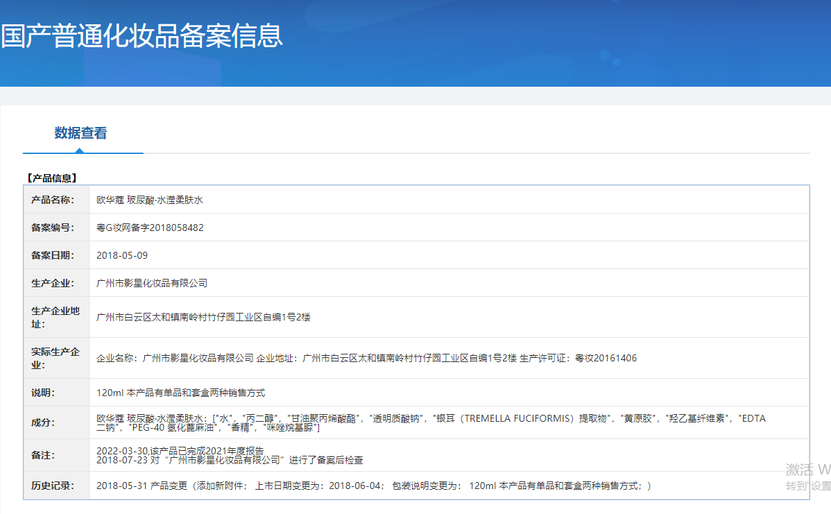Screen dimensions: 831x514
Task: Select description 120ml 本产品有单品和套盒两种销售方式 in the 说明 row
Action: pyautogui.click(x=181, y=393)
